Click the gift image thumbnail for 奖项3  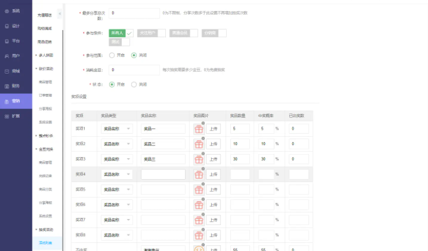point(199,159)
